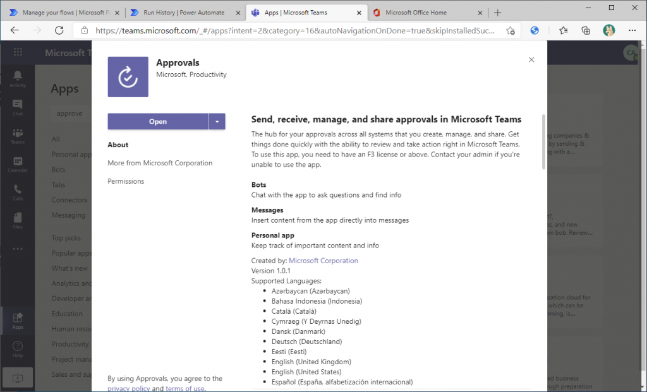This screenshot has width=647, height=392.
Task: Open Calendar in Teams sidebar
Action: pyautogui.click(x=17, y=164)
